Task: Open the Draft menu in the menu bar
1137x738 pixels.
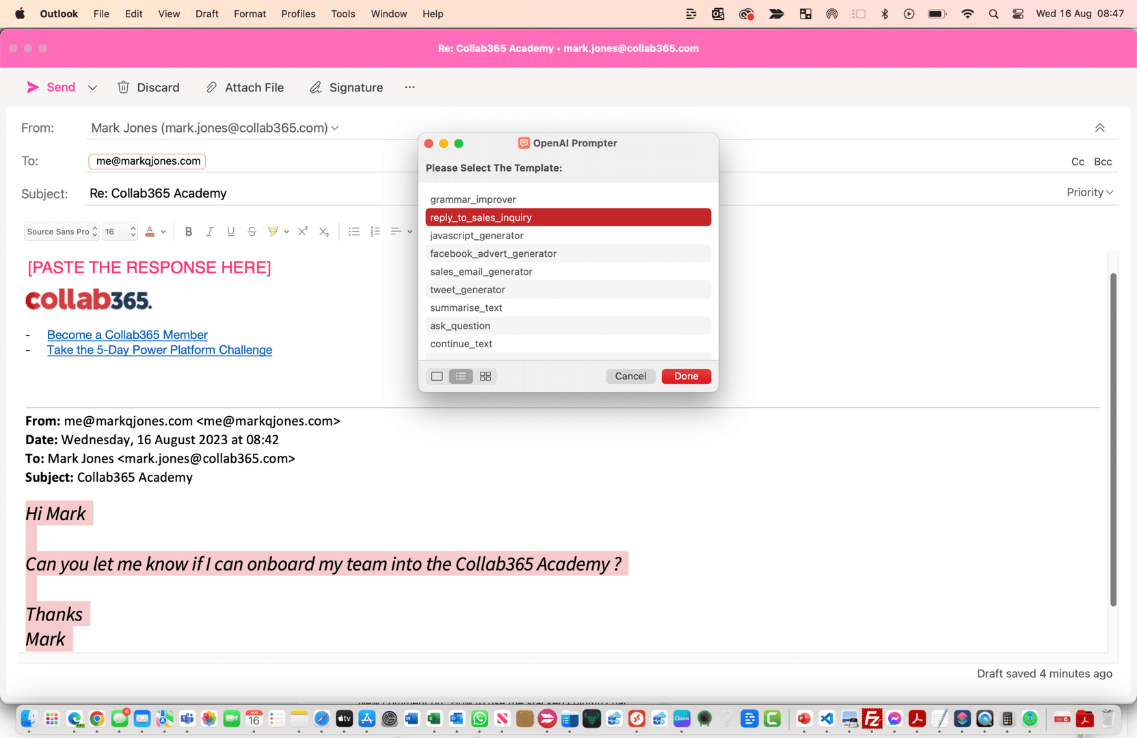Action: tap(206, 14)
